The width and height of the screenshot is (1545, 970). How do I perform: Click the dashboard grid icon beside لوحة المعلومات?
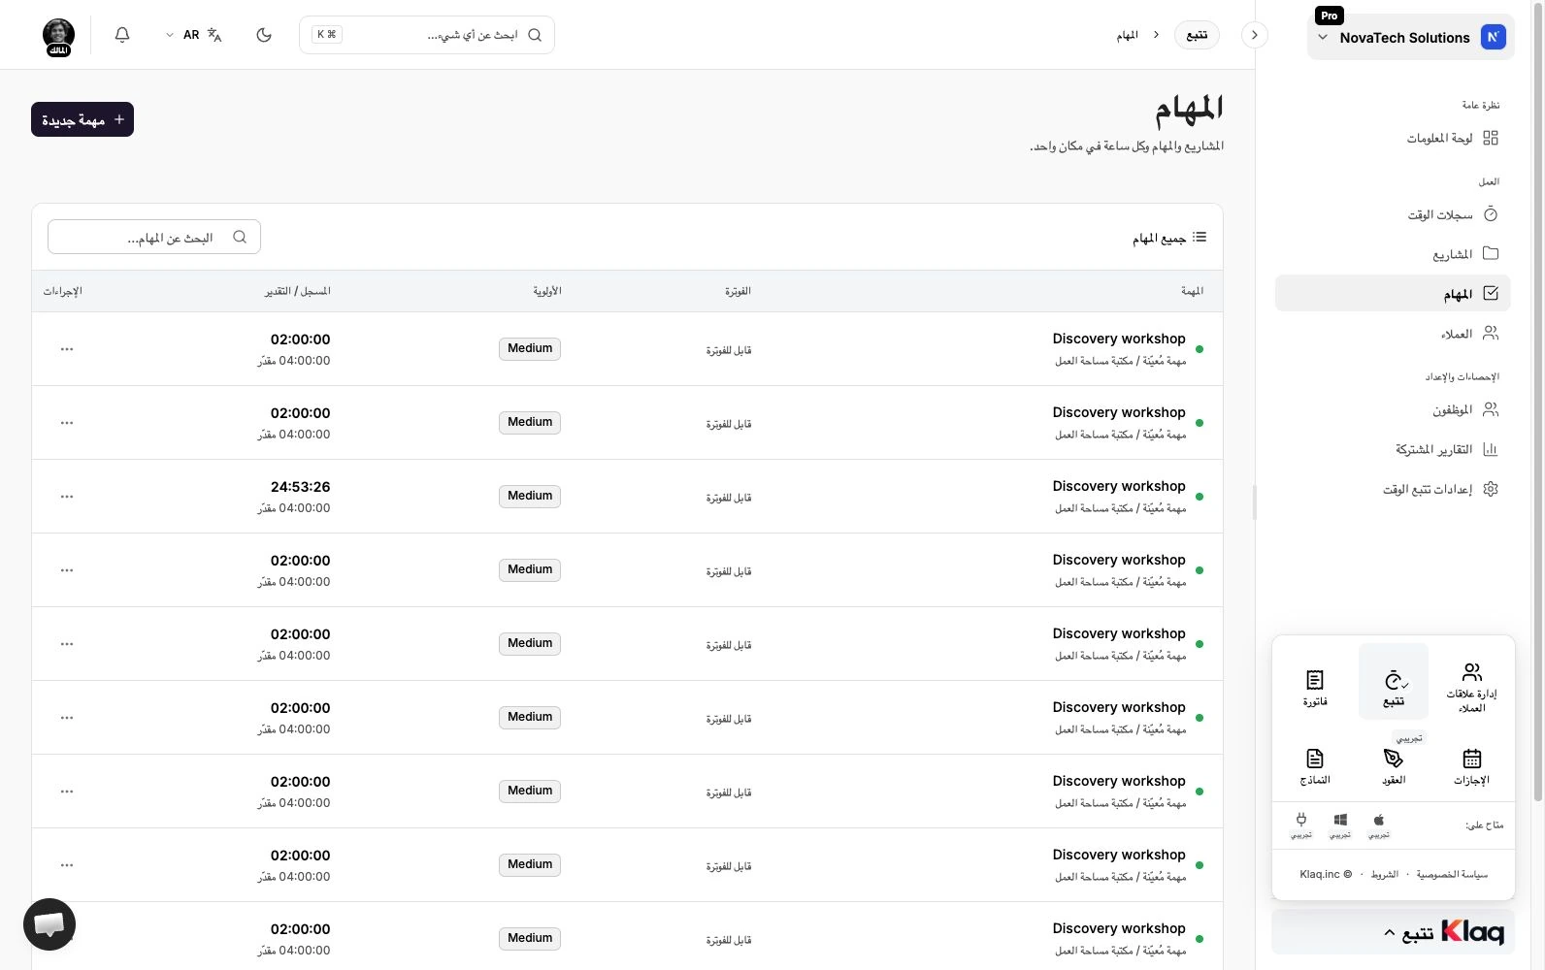click(1491, 138)
